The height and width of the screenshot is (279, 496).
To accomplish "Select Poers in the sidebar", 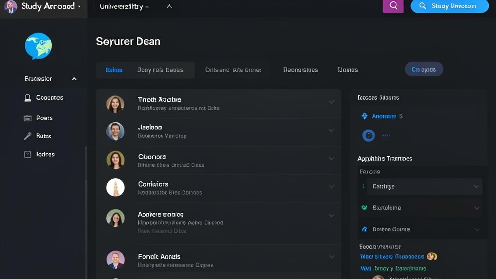I will (44, 118).
